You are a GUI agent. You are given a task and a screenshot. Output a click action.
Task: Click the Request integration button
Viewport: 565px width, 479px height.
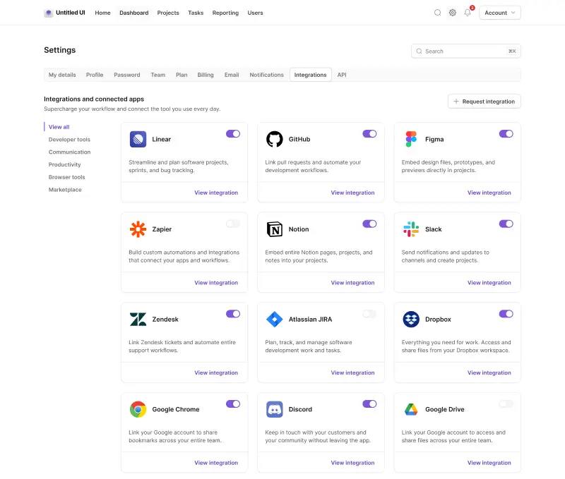pyautogui.click(x=484, y=102)
